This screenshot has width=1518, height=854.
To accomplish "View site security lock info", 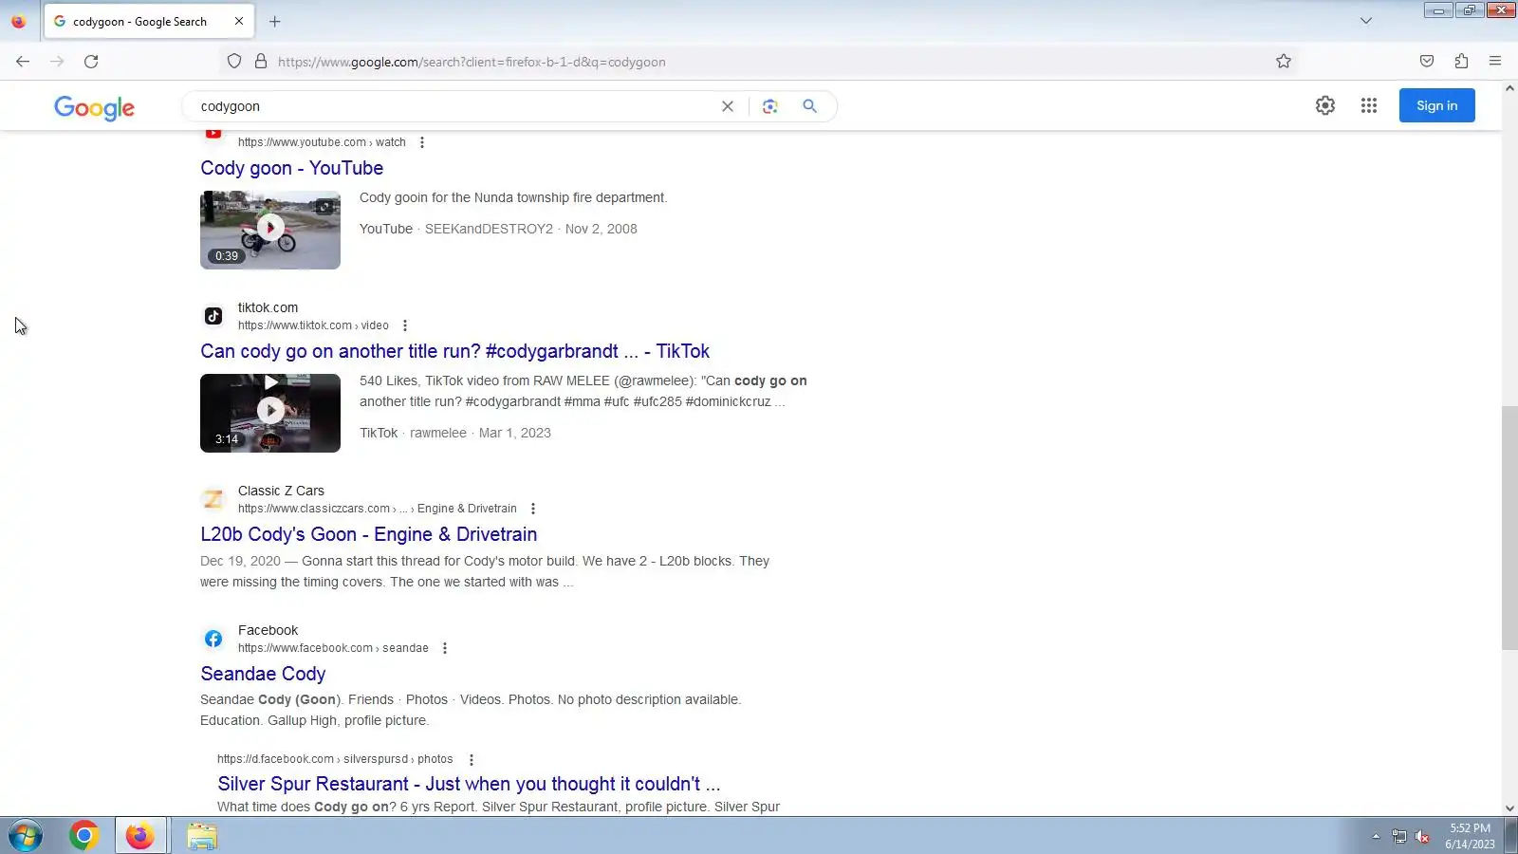I will tap(261, 62).
